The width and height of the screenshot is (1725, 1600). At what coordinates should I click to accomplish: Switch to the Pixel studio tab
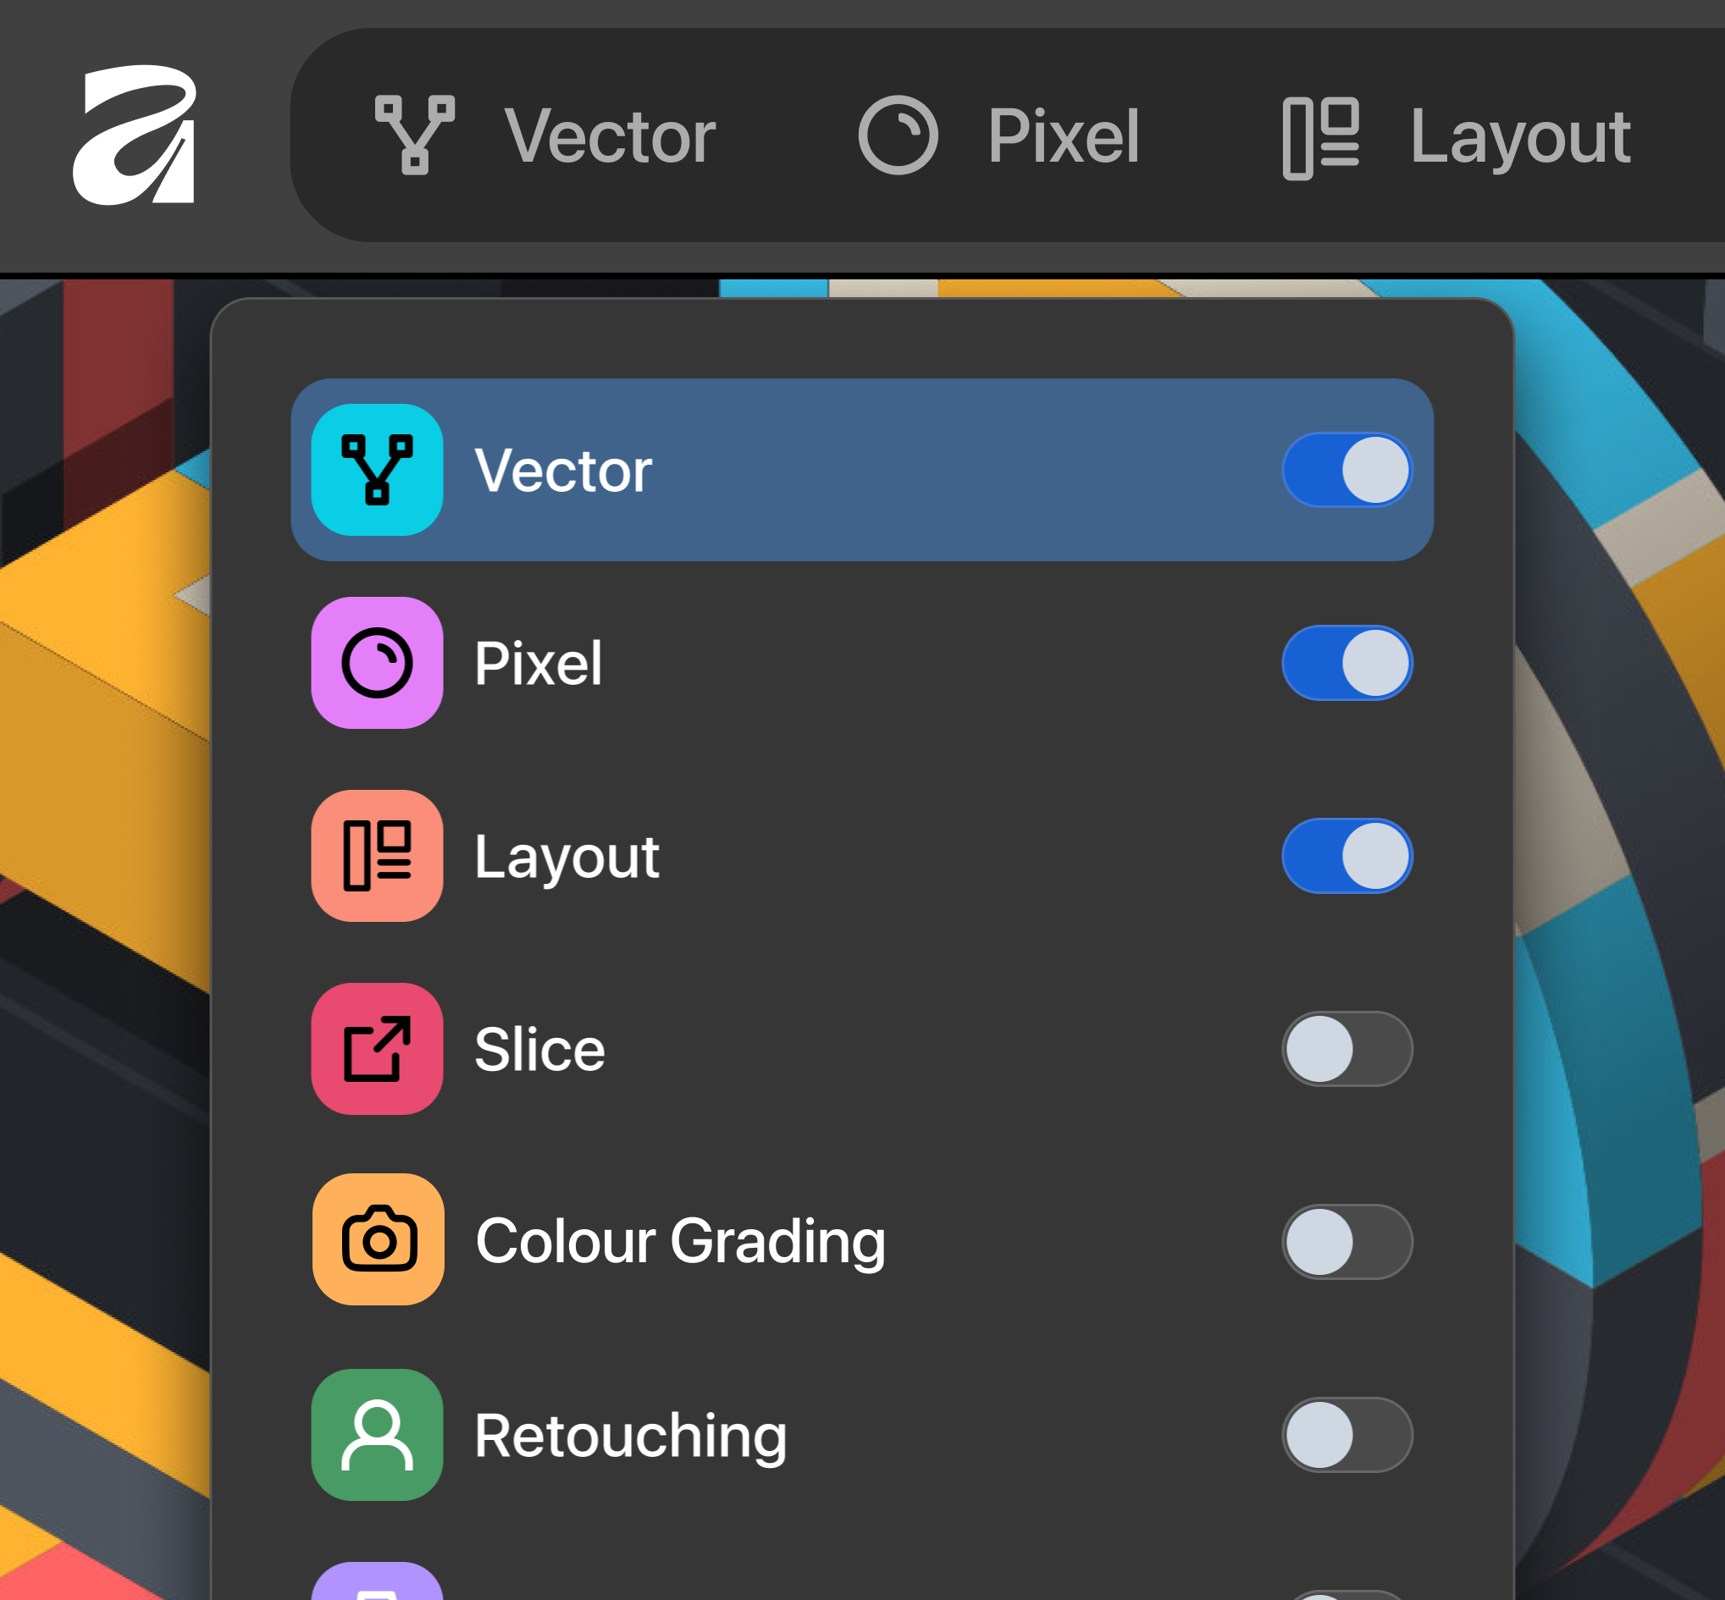(1063, 136)
